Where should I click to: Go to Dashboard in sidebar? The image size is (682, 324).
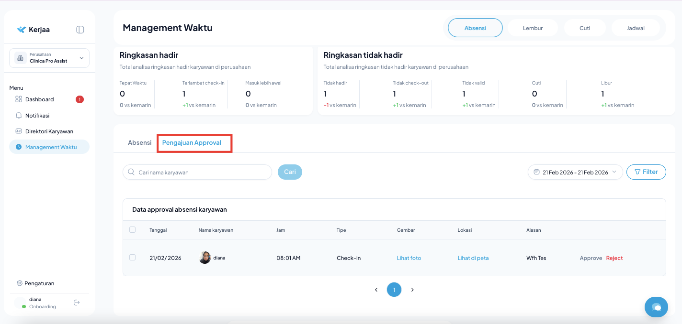39,99
